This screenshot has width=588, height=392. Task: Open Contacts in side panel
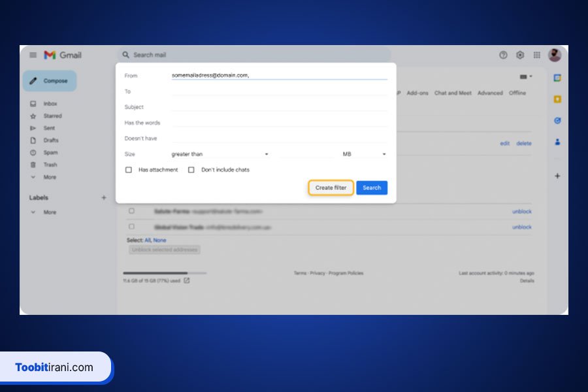coord(557,142)
